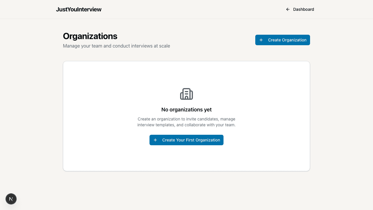The image size is (373, 210).
Task: Click the top navigation bar
Action: [x=186, y=9]
